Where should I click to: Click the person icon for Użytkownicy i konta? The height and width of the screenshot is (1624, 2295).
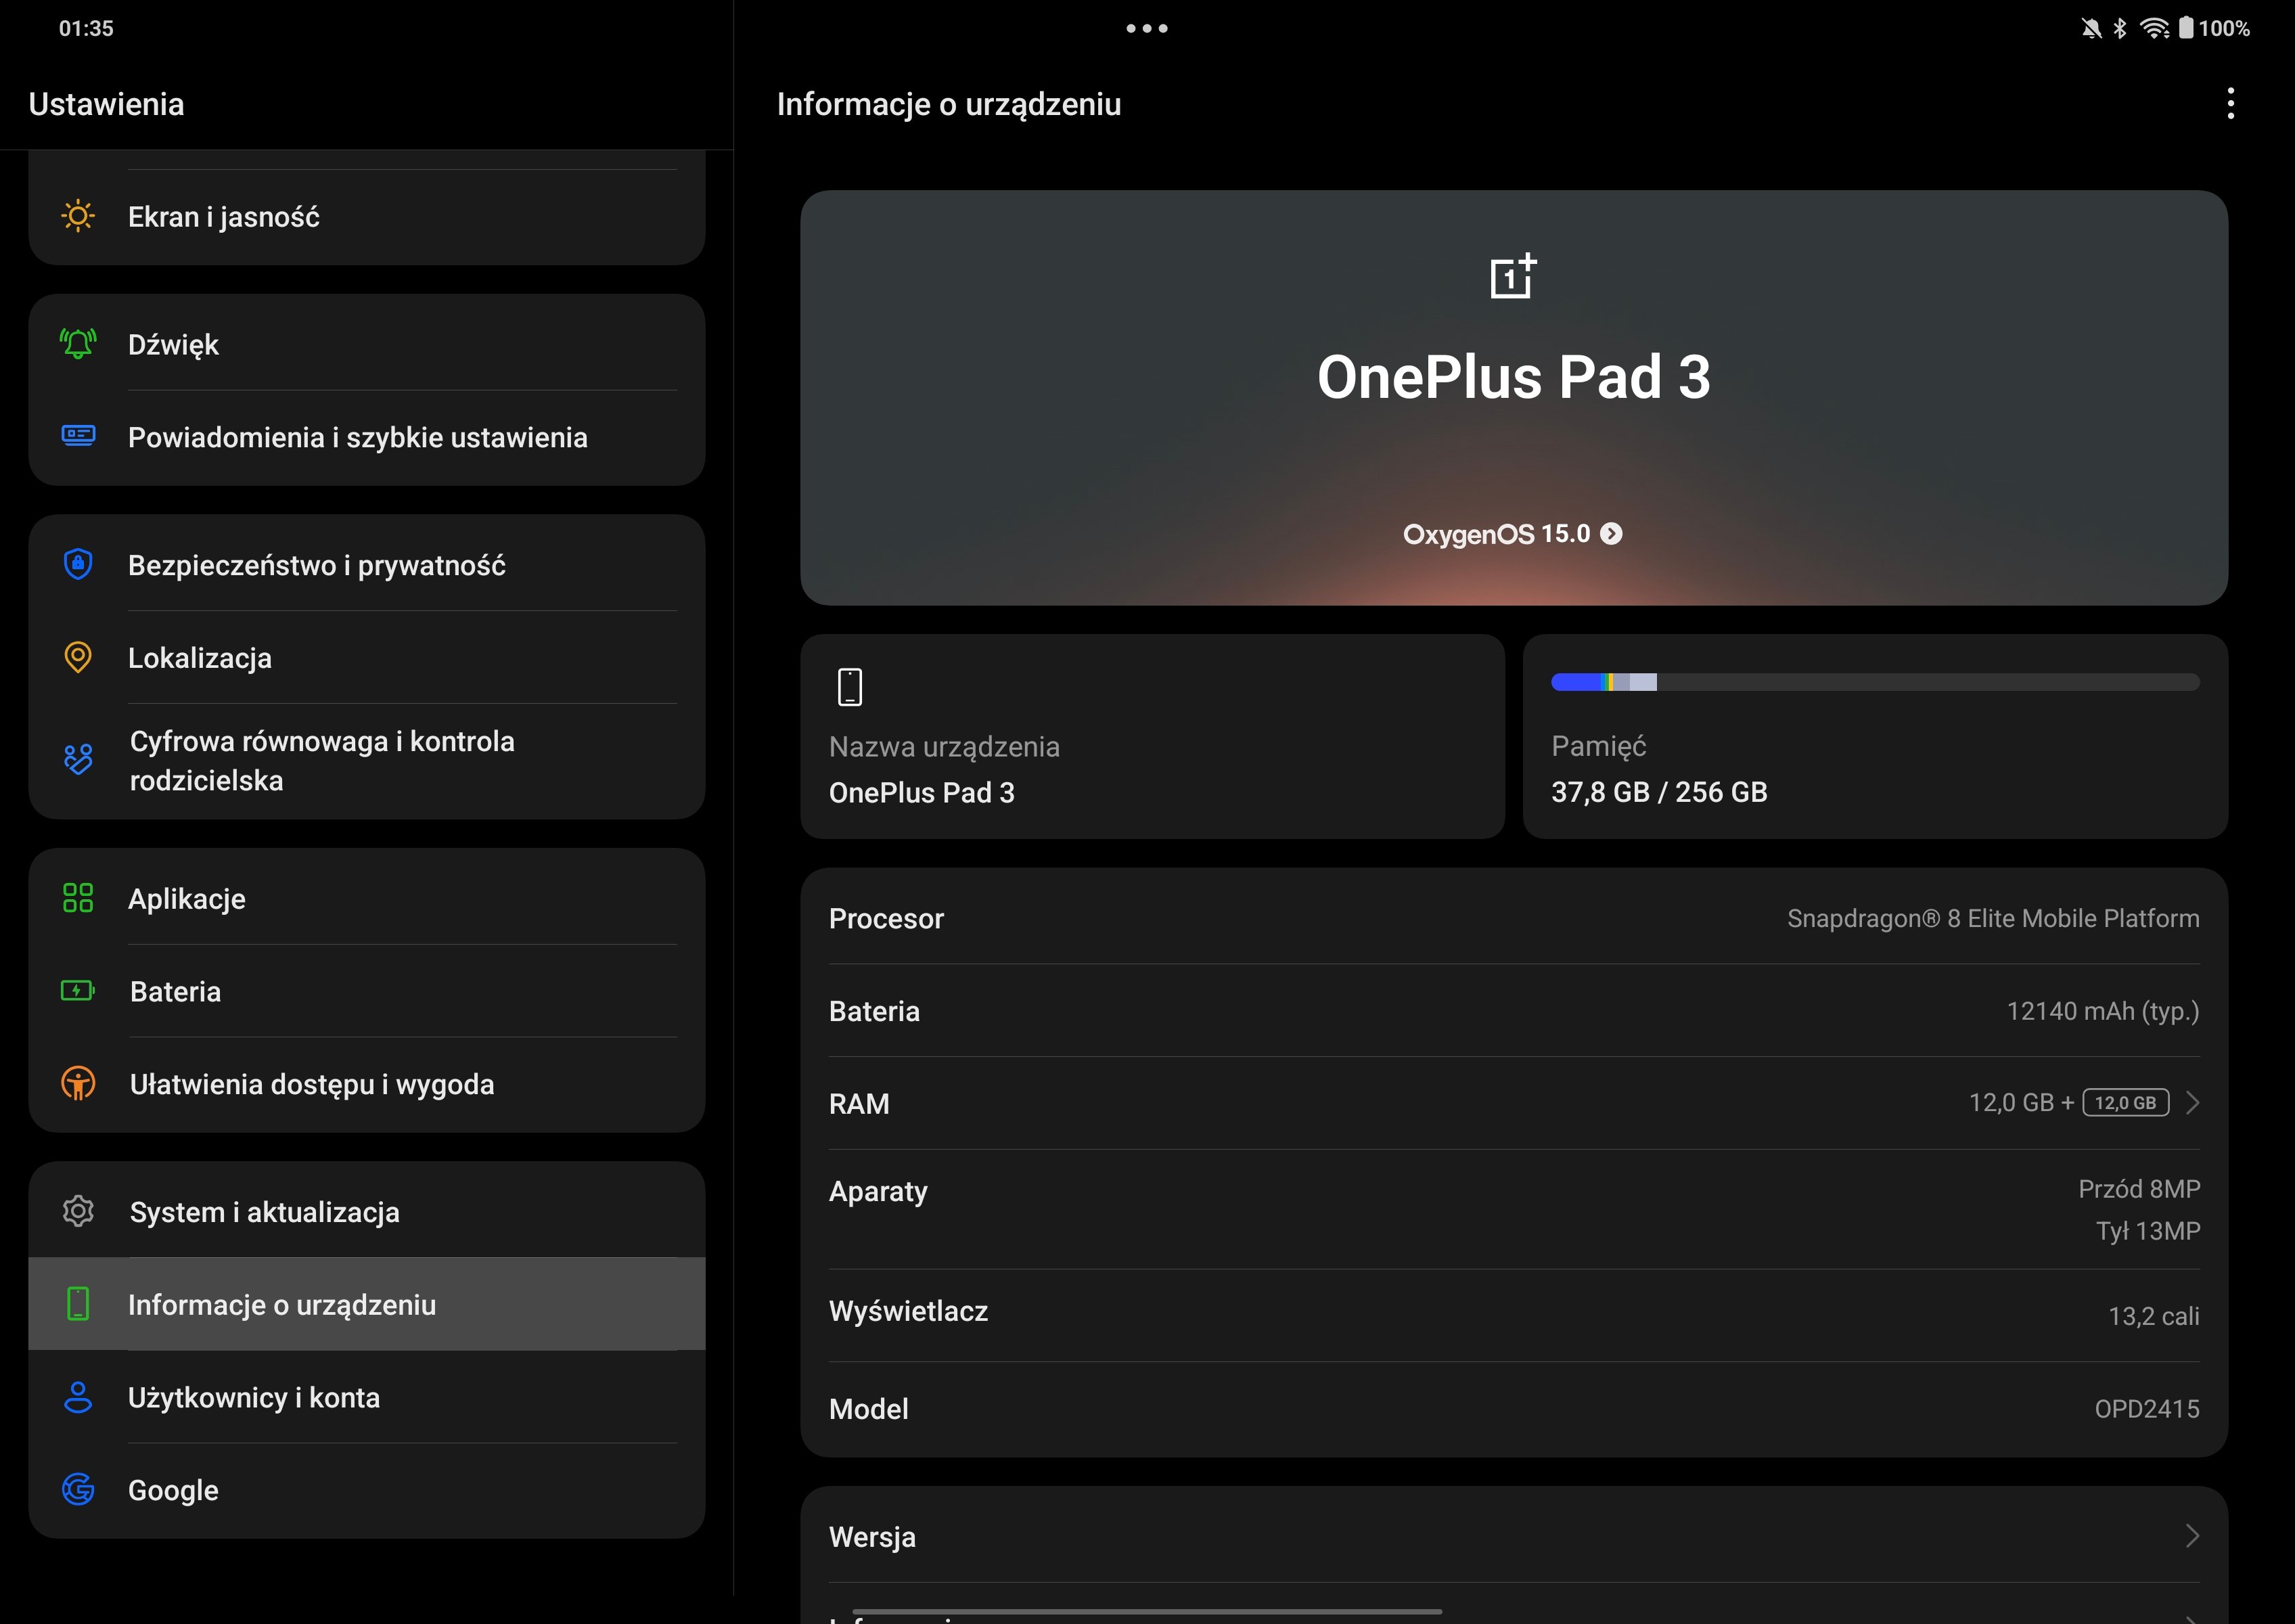pyautogui.click(x=78, y=1397)
